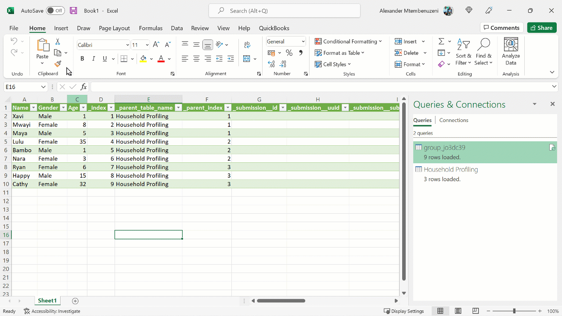Apply bold formatting from the Font group
This screenshot has width=562, height=316.
[82, 58]
